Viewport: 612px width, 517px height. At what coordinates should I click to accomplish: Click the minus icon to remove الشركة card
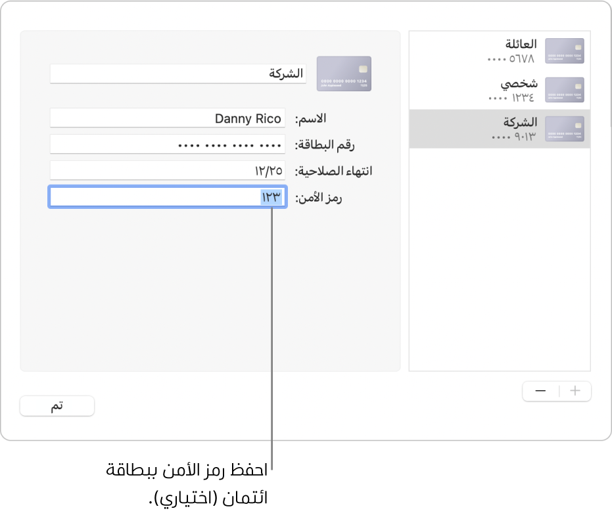[x=540, y=391]
